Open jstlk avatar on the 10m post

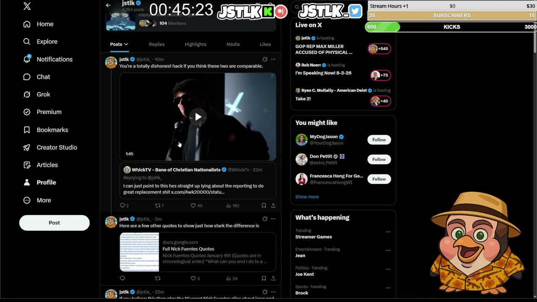[x=111, y=62]
